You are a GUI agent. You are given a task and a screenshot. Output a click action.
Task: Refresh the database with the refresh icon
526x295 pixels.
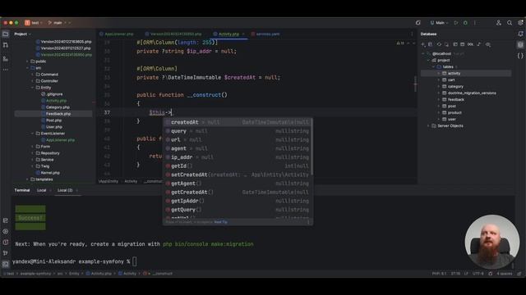pos(439,44)
